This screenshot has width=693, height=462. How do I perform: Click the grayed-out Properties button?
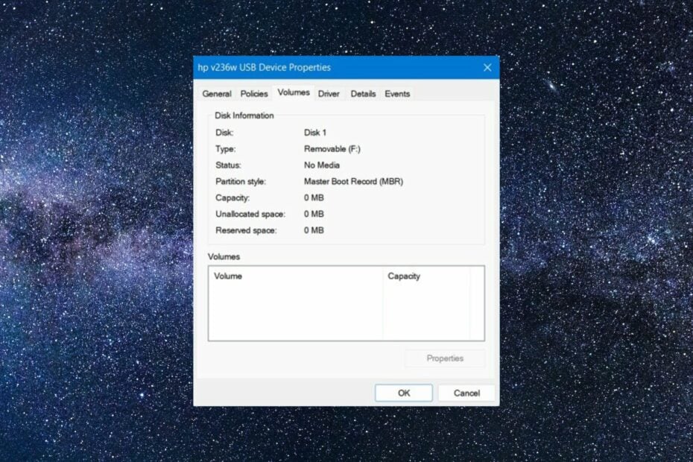coord(445,358)
